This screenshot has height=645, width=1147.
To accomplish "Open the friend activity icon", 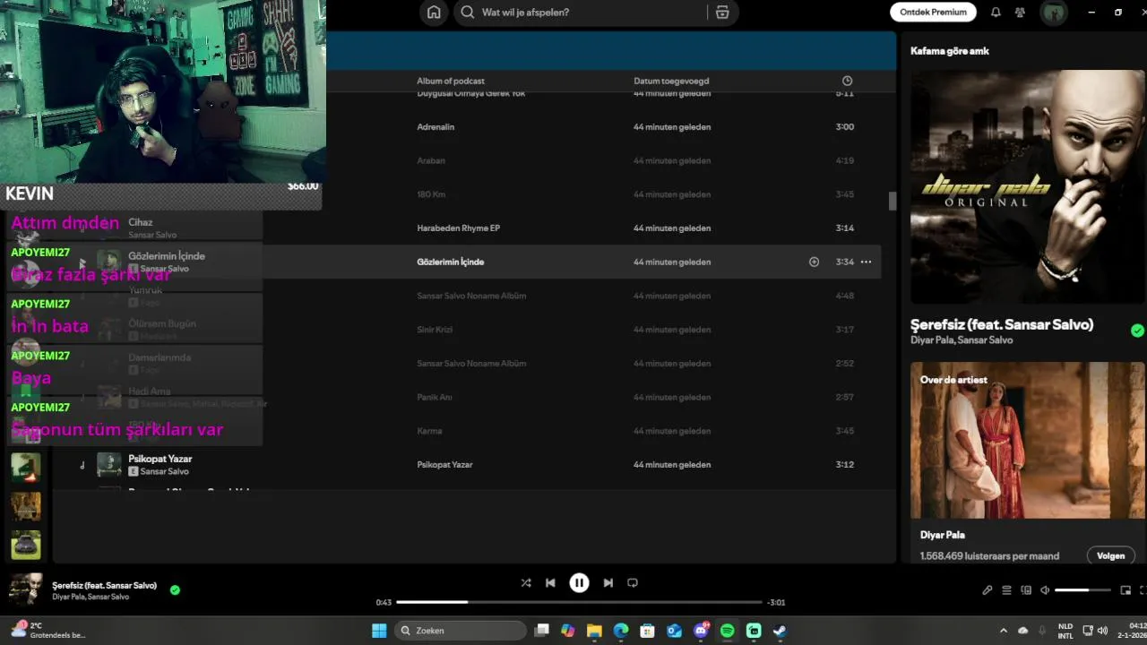I will tap(1020, 13).
